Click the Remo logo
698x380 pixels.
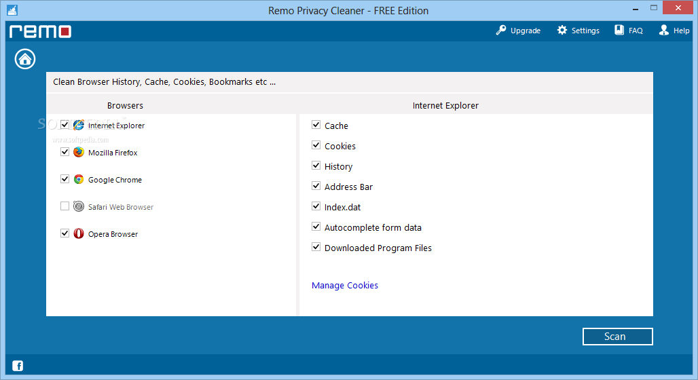click(x=41, y=31)
